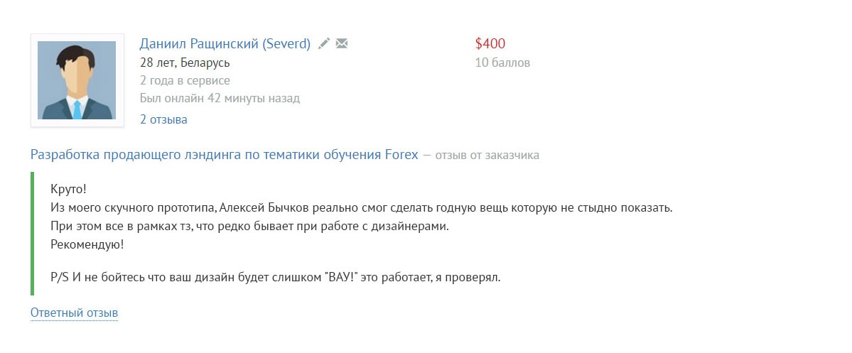Open the '2 отзыва' reviews link

click(x=163, y=119)
